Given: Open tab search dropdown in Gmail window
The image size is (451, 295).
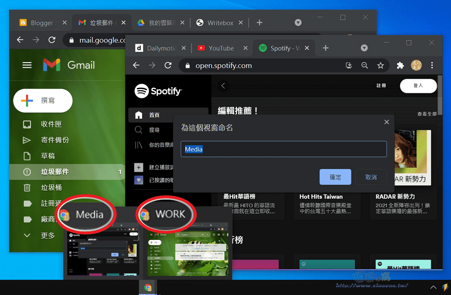Looking at the screenshot, I should pos(298,23).
